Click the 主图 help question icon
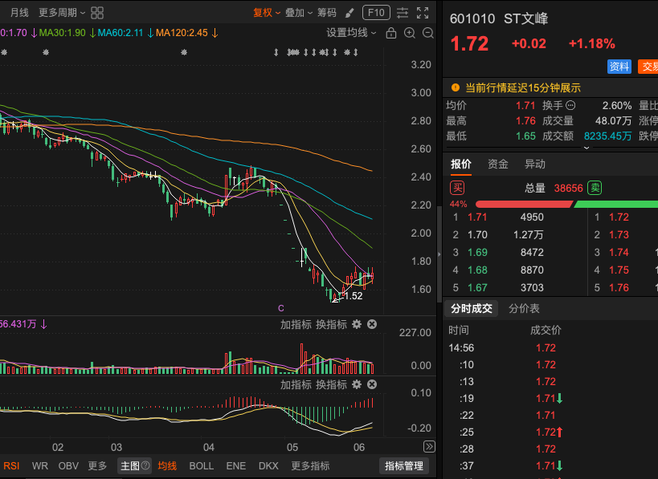The image size is (658, 479). click(145, 465)
